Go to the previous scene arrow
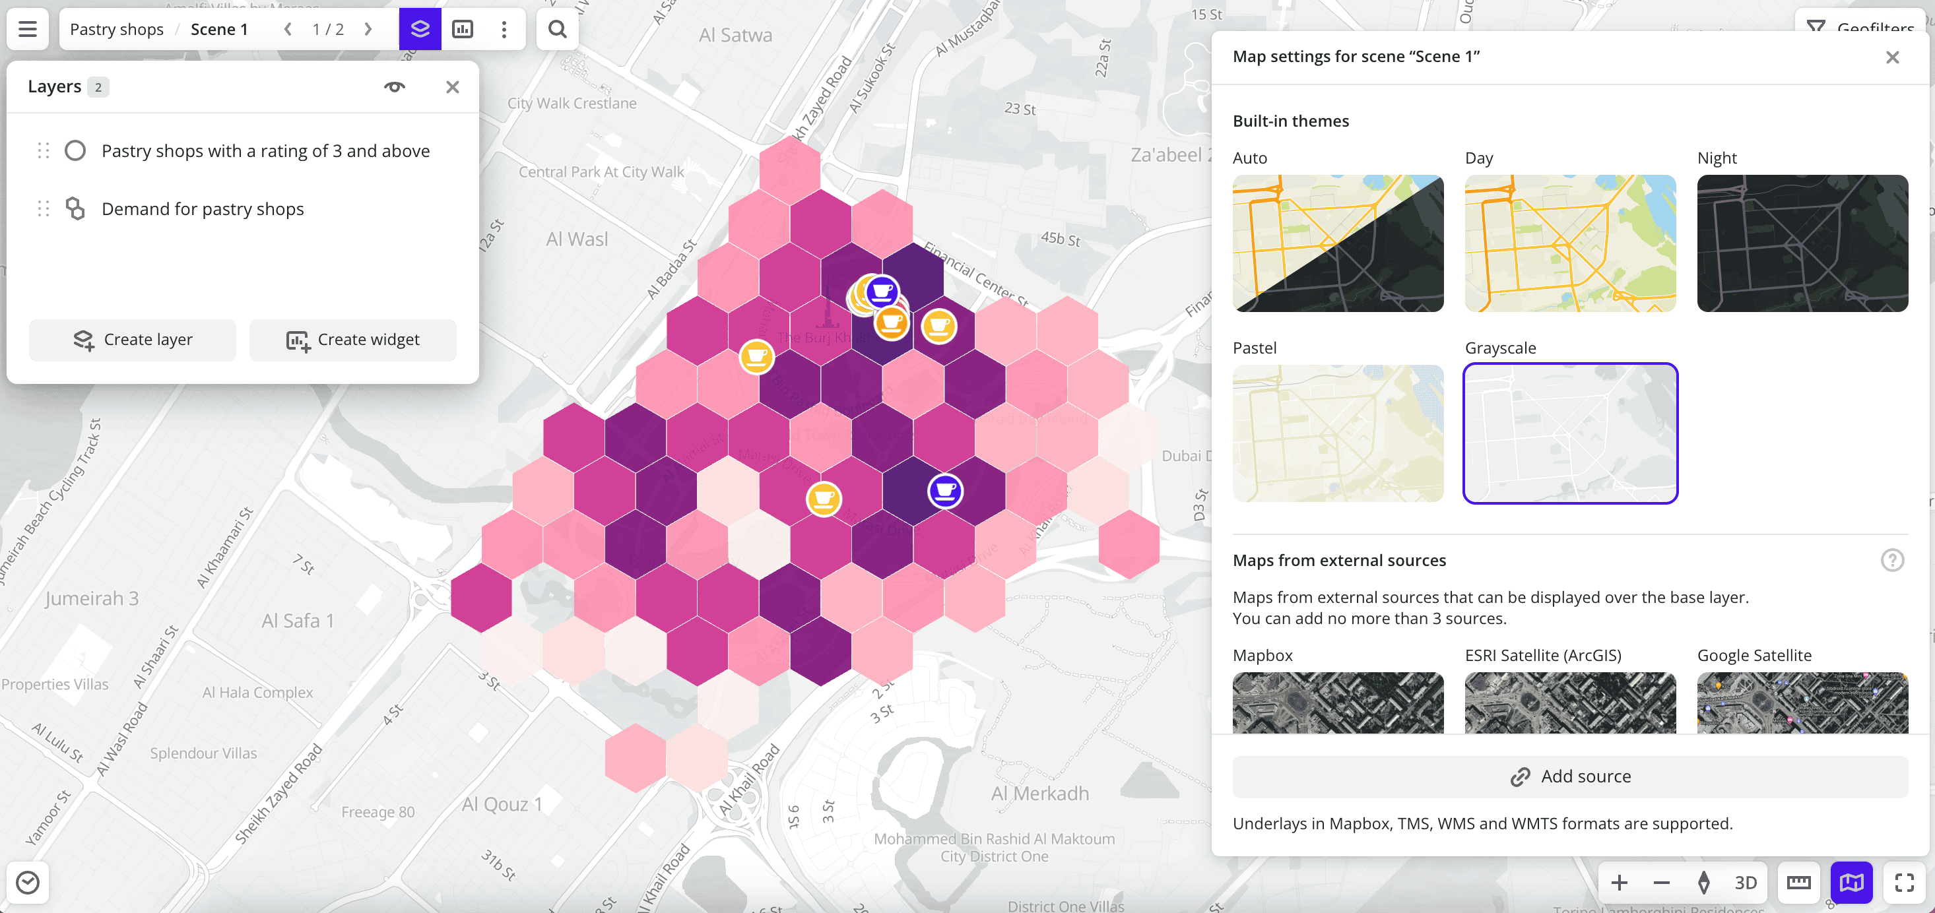 (x=288, y=29)
